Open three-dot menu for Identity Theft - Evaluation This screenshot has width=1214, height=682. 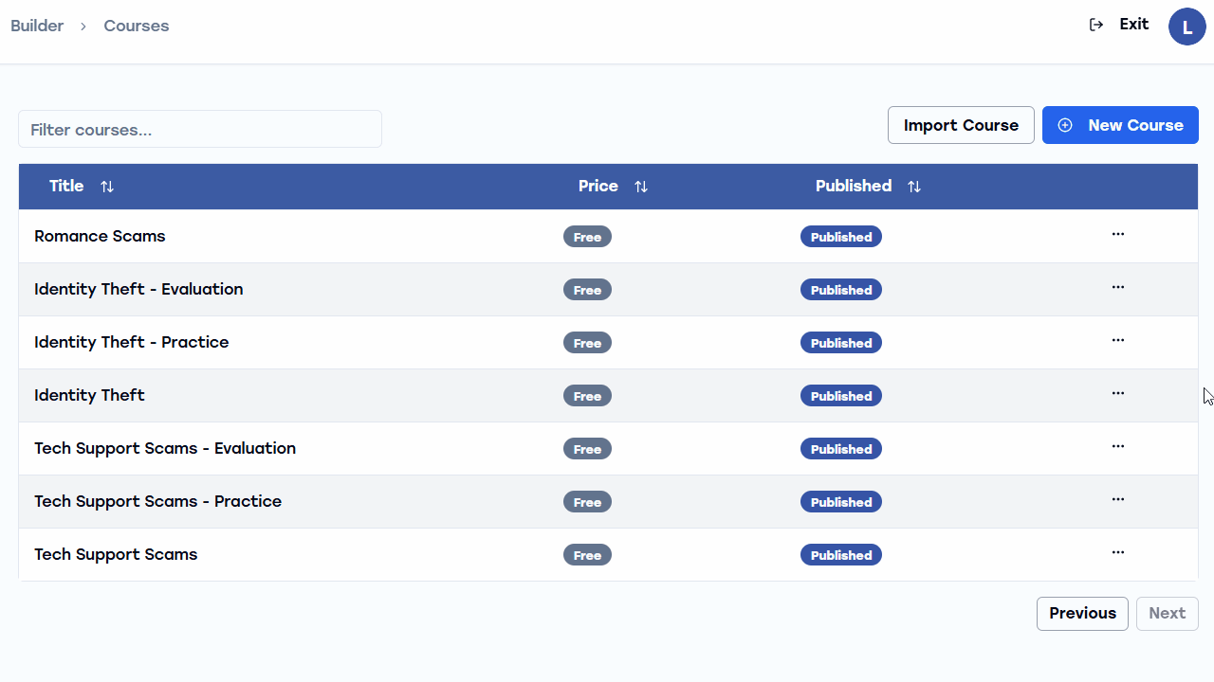1117,288
